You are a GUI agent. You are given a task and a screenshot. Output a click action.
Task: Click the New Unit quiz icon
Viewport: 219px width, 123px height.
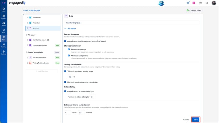[x=30, y=28]
